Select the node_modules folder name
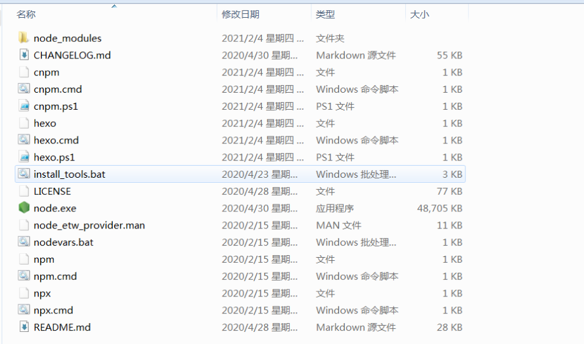The width and height of the screenshot is (584, 344). 67,38
